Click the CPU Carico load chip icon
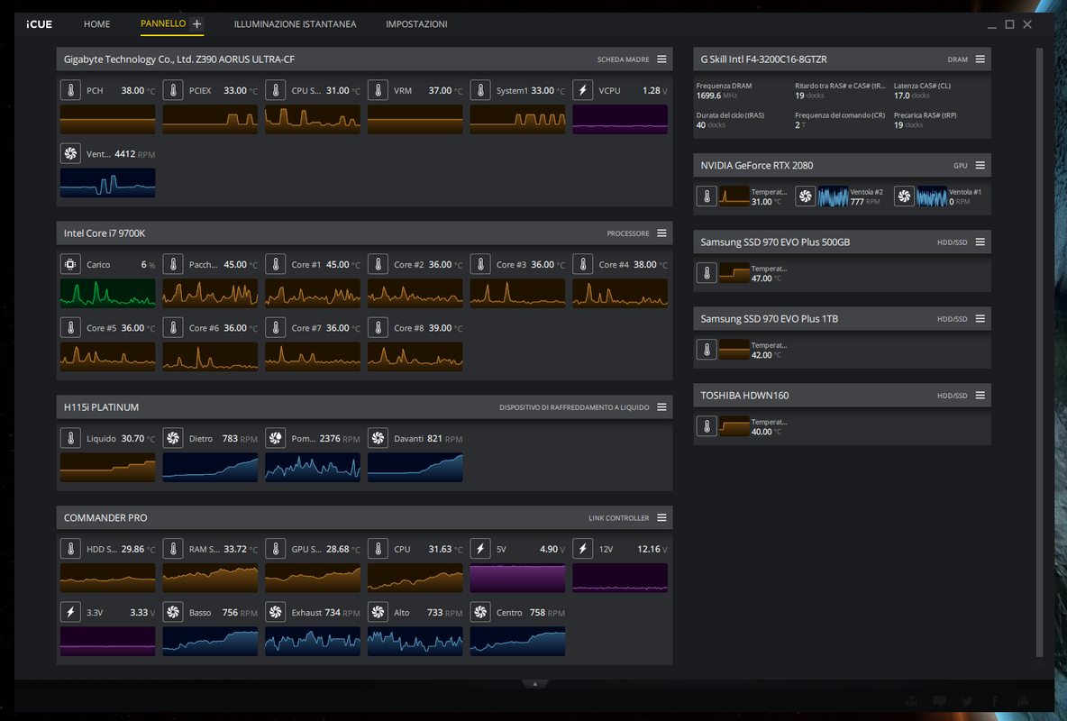This screenshot has width=1067, height=721. point(71,265)
